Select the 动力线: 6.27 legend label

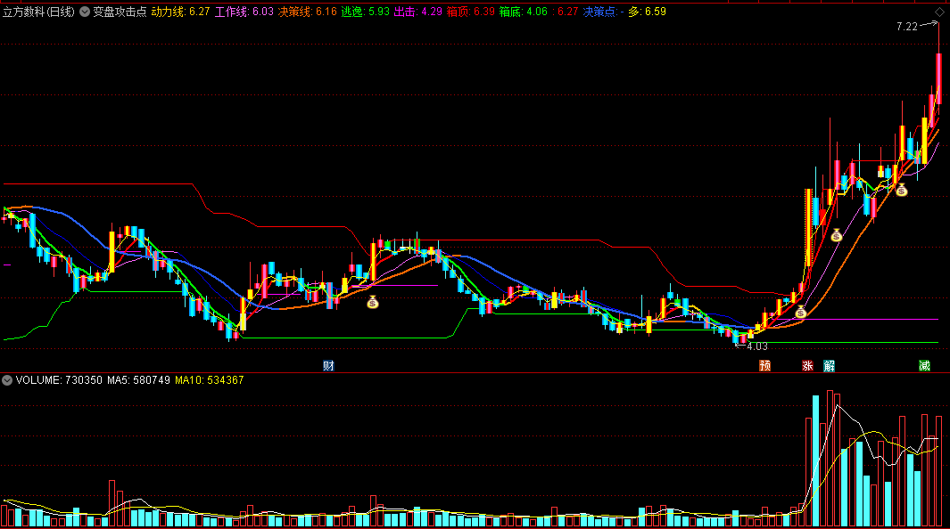pyautogui.click(x=180, y=12)
